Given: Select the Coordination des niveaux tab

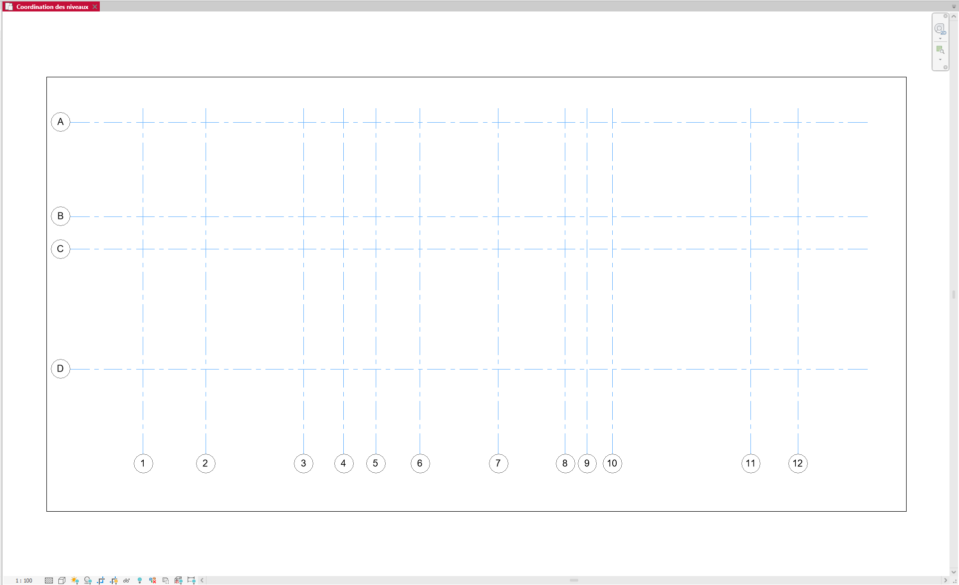Looking at the screenshot, I should tap(52, 7).
